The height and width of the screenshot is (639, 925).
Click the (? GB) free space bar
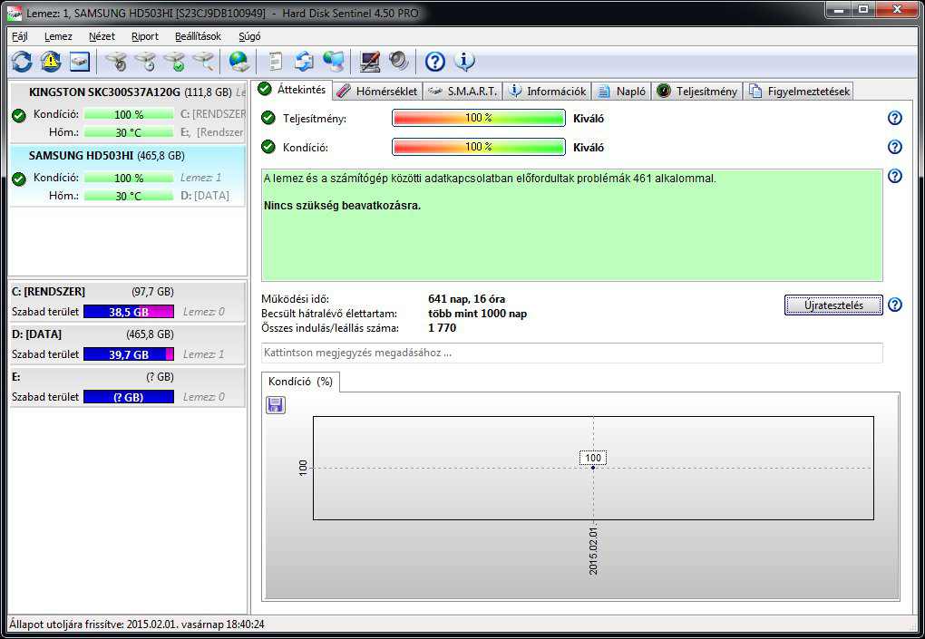129,397
